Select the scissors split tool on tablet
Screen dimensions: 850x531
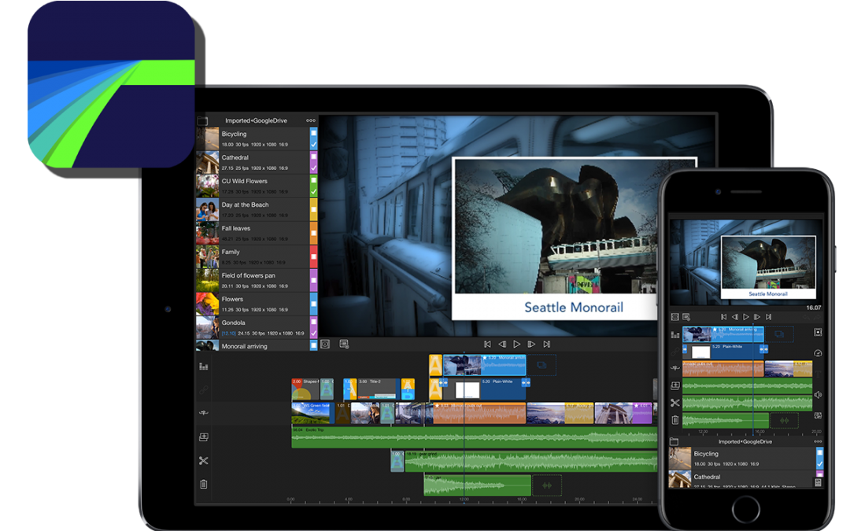click(203, 460)
